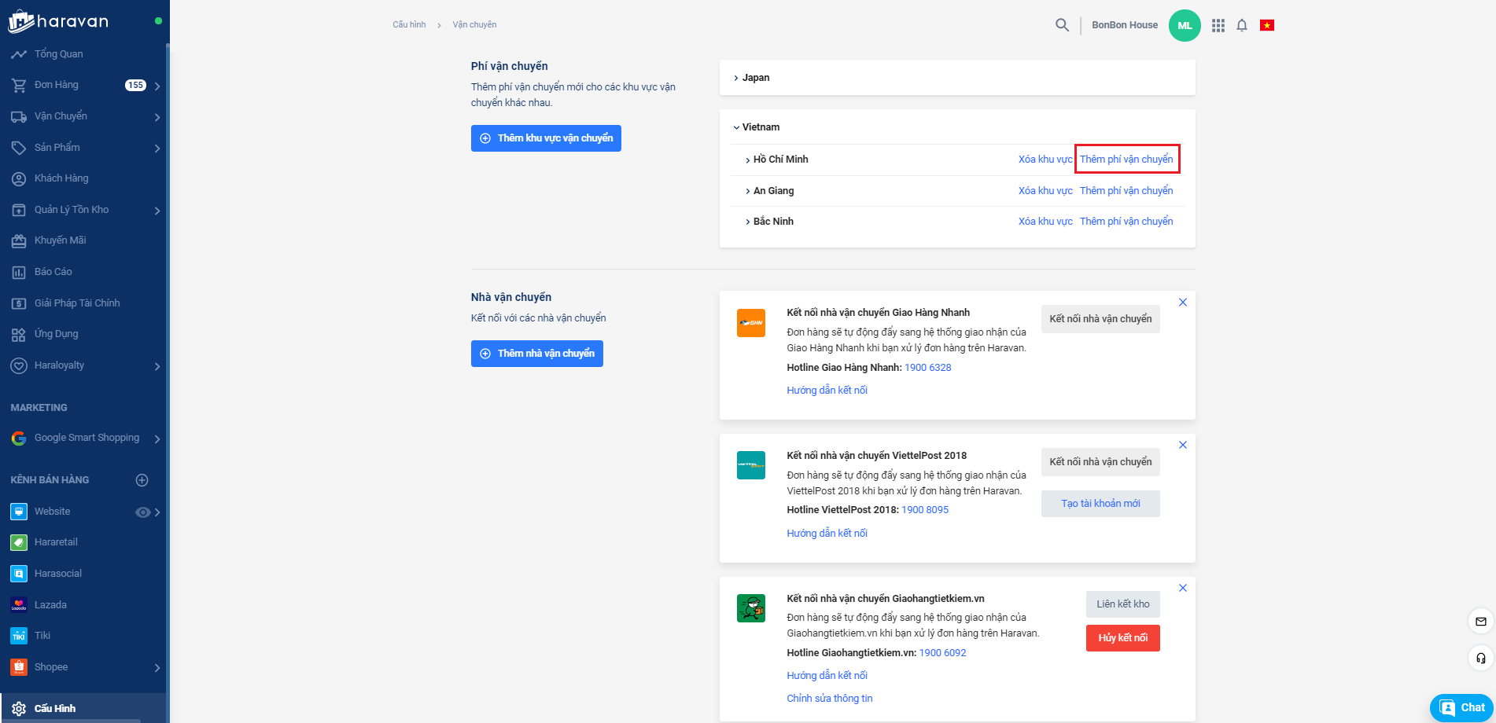Collapse the Vietnam shipping zone
The image size is (1496, 723).
click(760, 127)
